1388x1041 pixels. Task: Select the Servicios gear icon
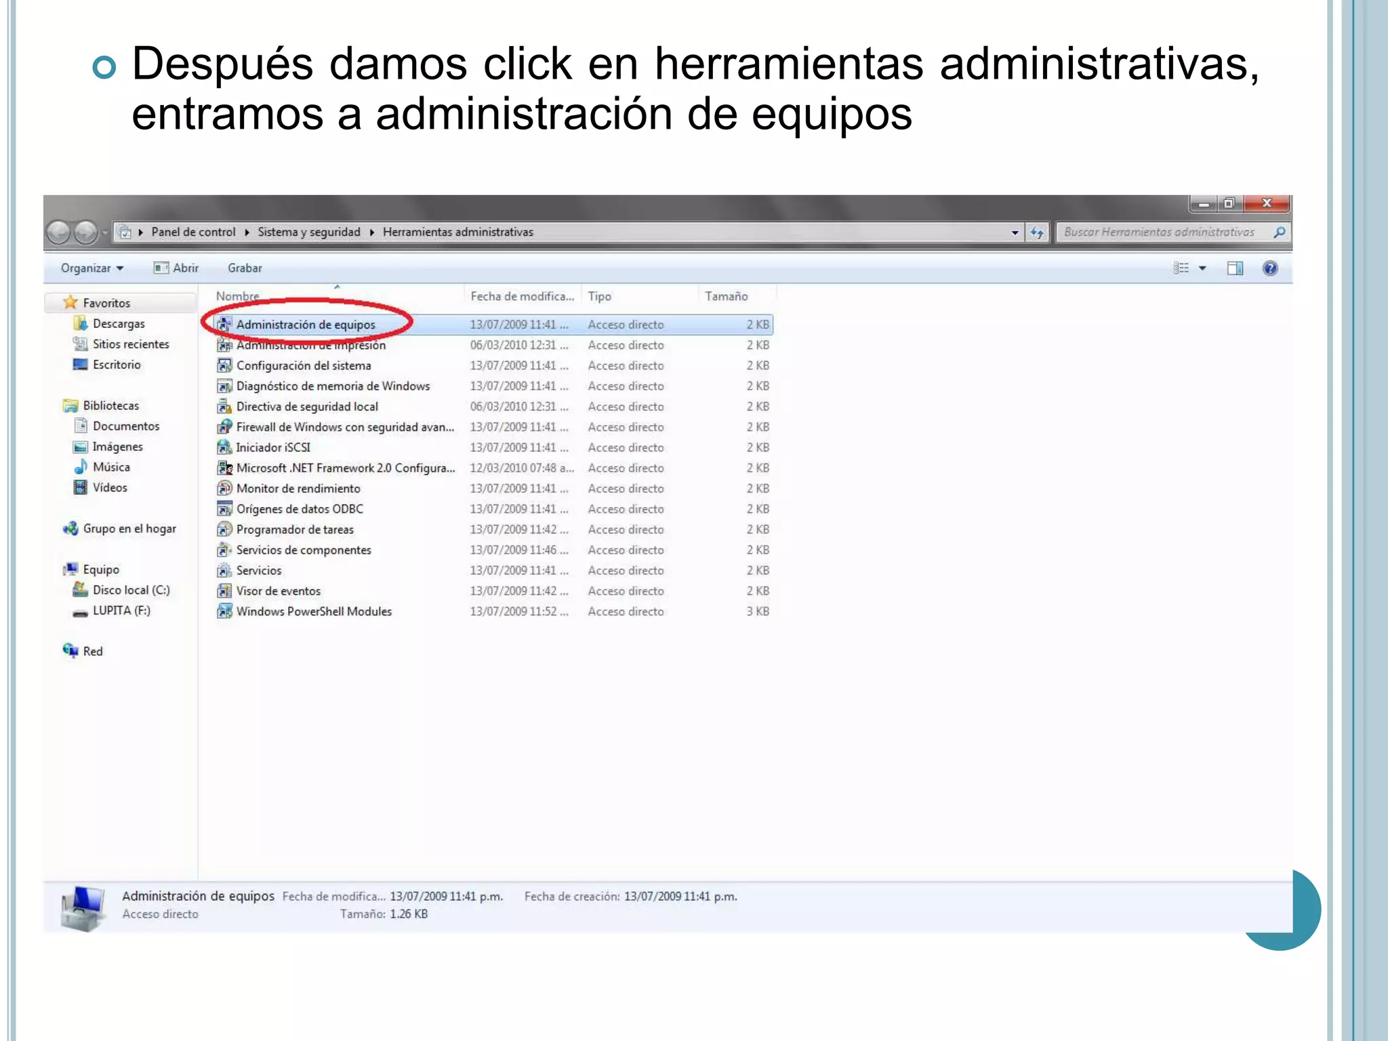224,571
